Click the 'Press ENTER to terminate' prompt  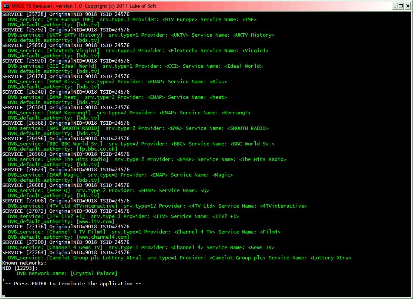pyautogui.click(x=73, y=284)
